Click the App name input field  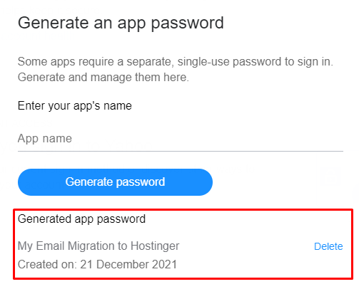181,139
